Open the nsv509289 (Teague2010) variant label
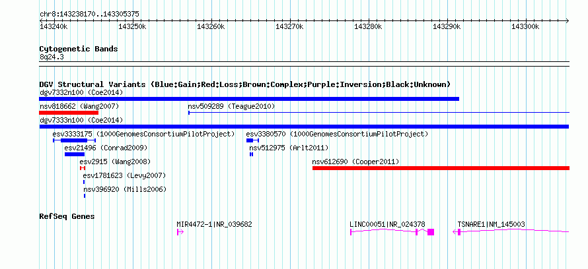This screenshot has width=588, height=269. (231, 106)
